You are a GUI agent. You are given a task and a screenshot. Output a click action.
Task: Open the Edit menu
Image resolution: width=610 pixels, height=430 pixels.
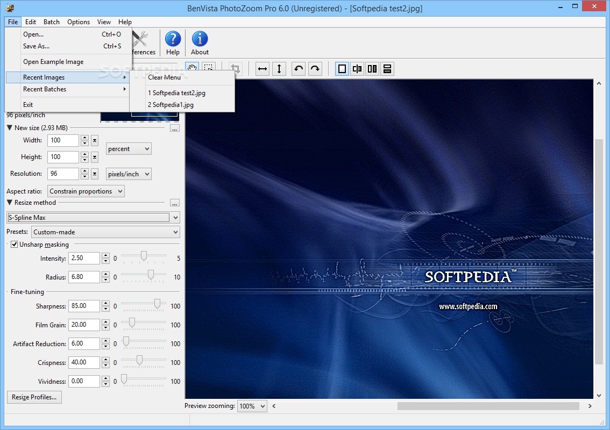(x=30, y=22)
